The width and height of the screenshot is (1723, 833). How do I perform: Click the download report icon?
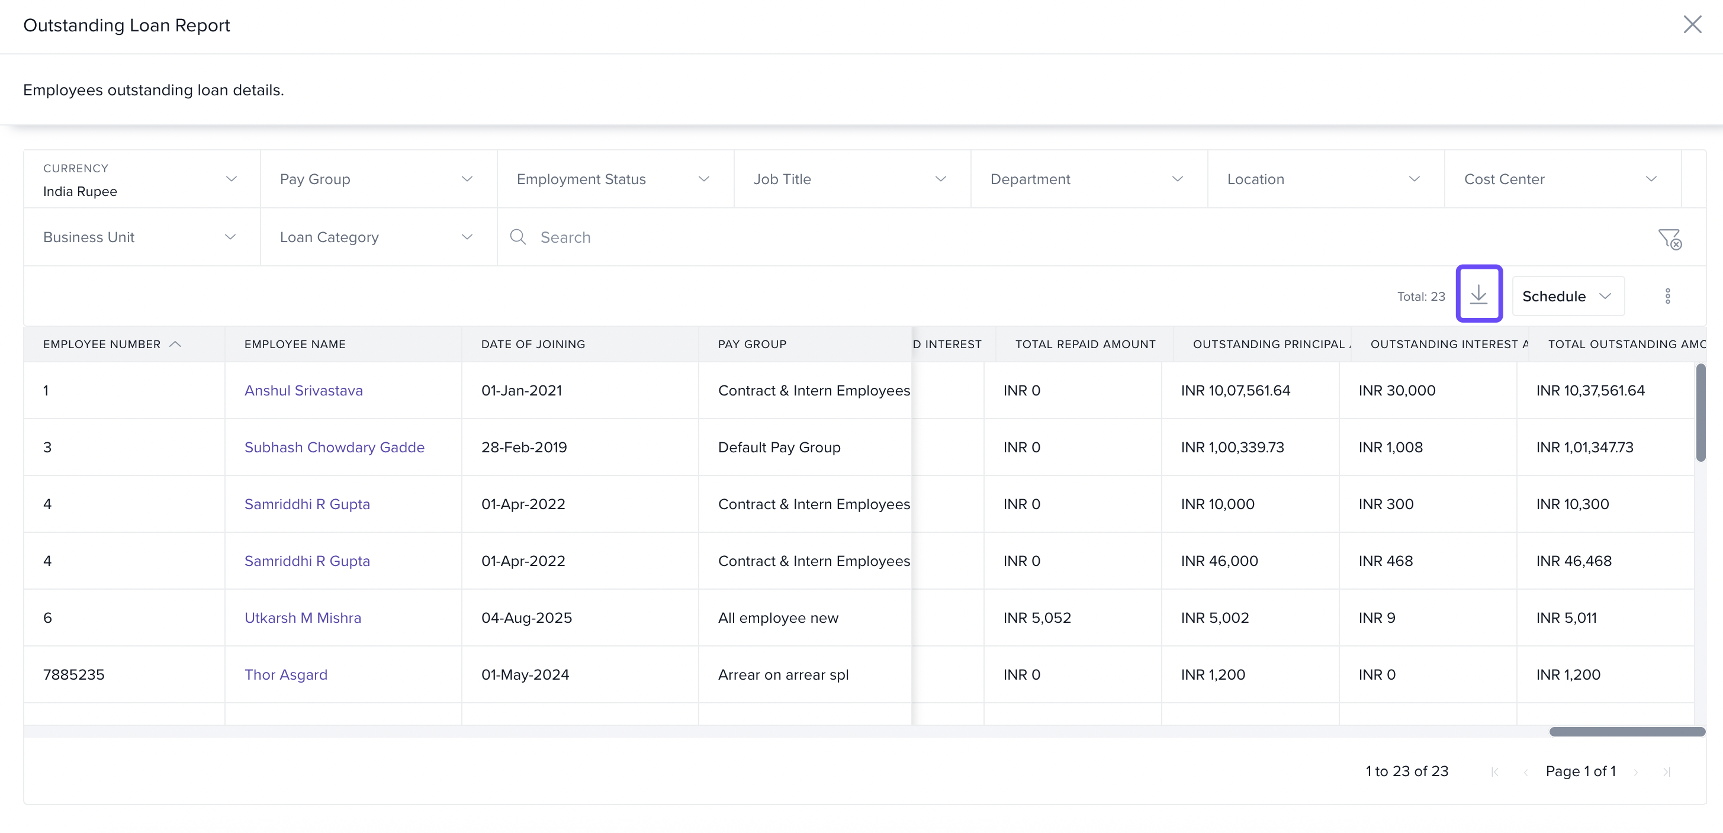coord(1478,294)
